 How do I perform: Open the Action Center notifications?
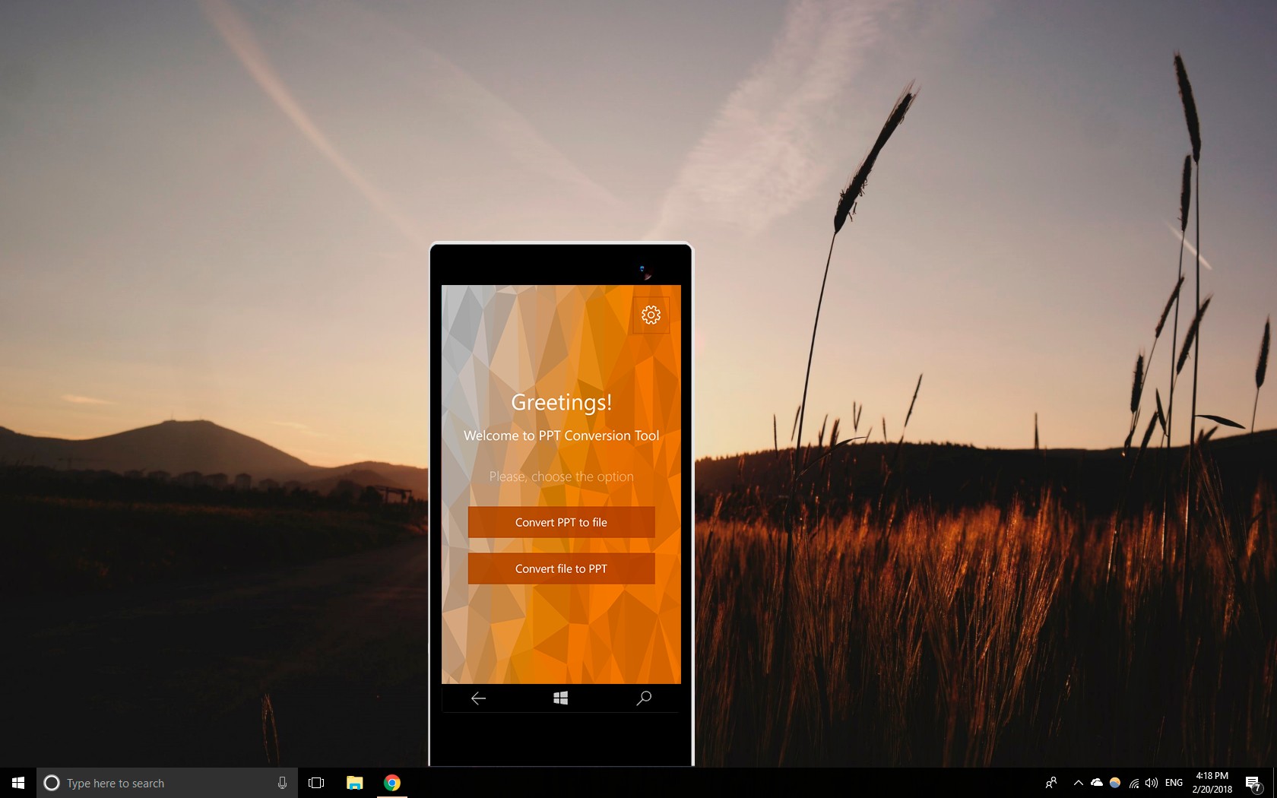[x=1253, y=783]
